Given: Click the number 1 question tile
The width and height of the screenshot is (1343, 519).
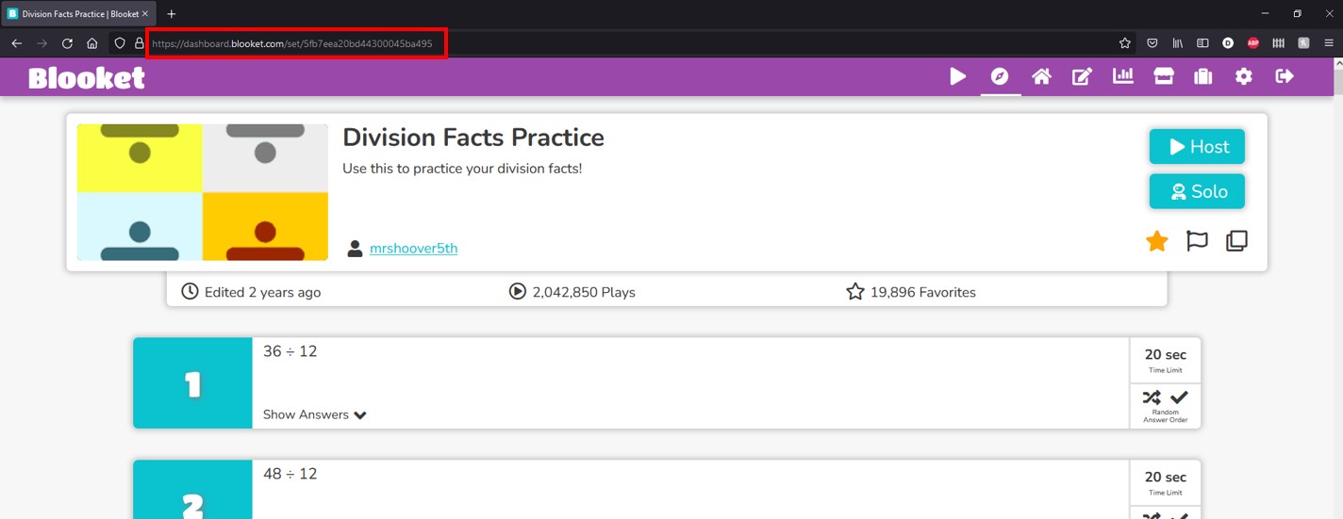Looking at the screenshot, I should tap(192, 383).
